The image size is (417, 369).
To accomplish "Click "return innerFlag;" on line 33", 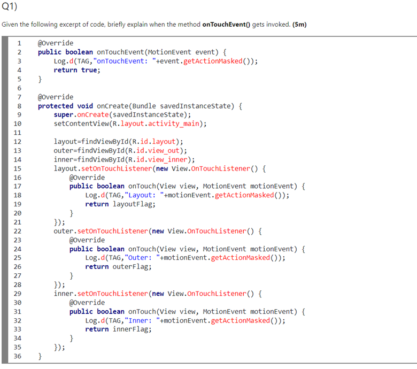I will (118, 329).
